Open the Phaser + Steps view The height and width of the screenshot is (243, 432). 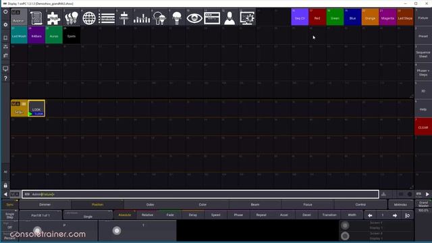pyautogui.click(x=423, y=72)
